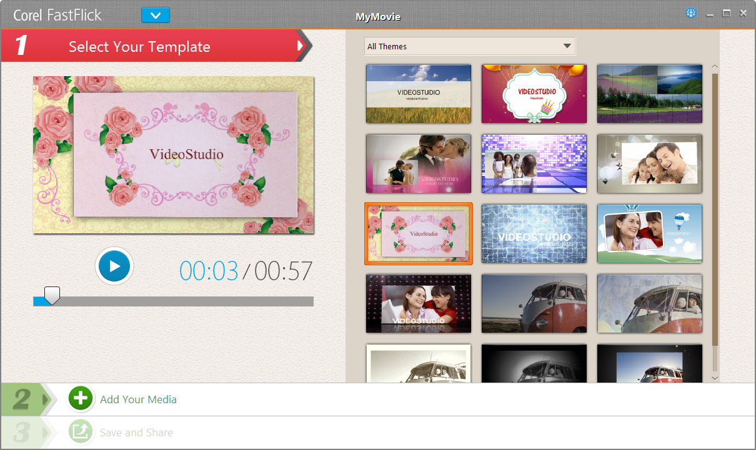This screenshot has width=756, height=450.
Task: Click the total duration 00:57 display
Action: [283, 271]
